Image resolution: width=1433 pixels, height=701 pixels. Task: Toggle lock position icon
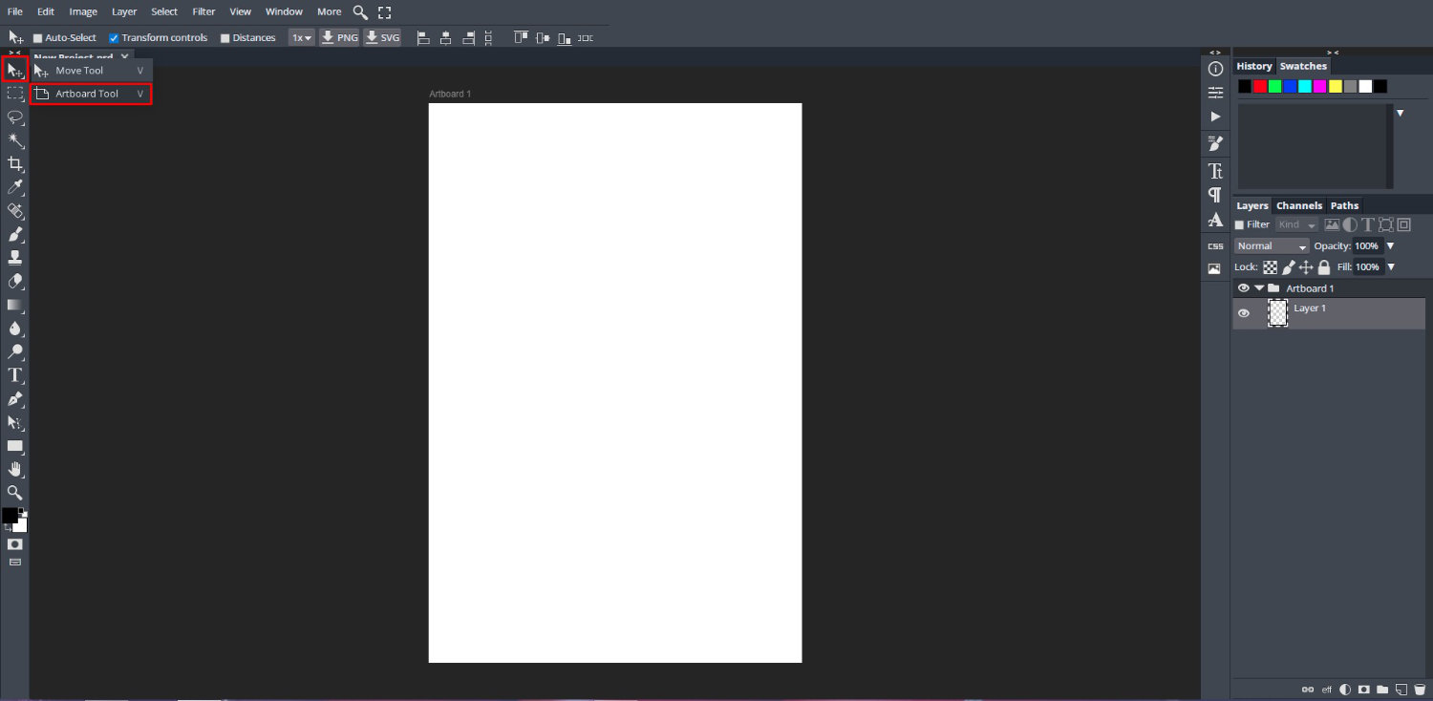pyautogui.click(x=1306, y=267)
